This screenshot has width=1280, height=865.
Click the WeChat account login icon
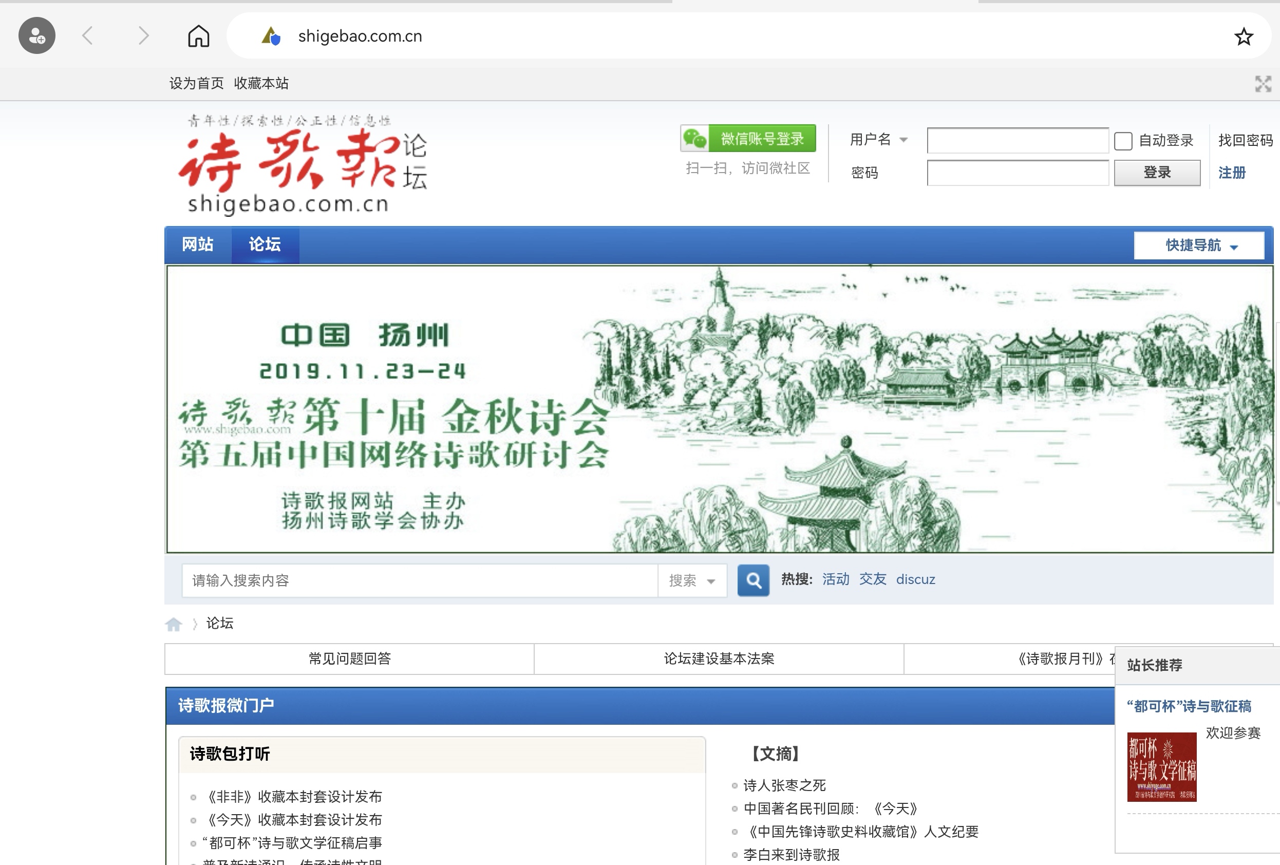pyautogui.click(x=696, y=139)
